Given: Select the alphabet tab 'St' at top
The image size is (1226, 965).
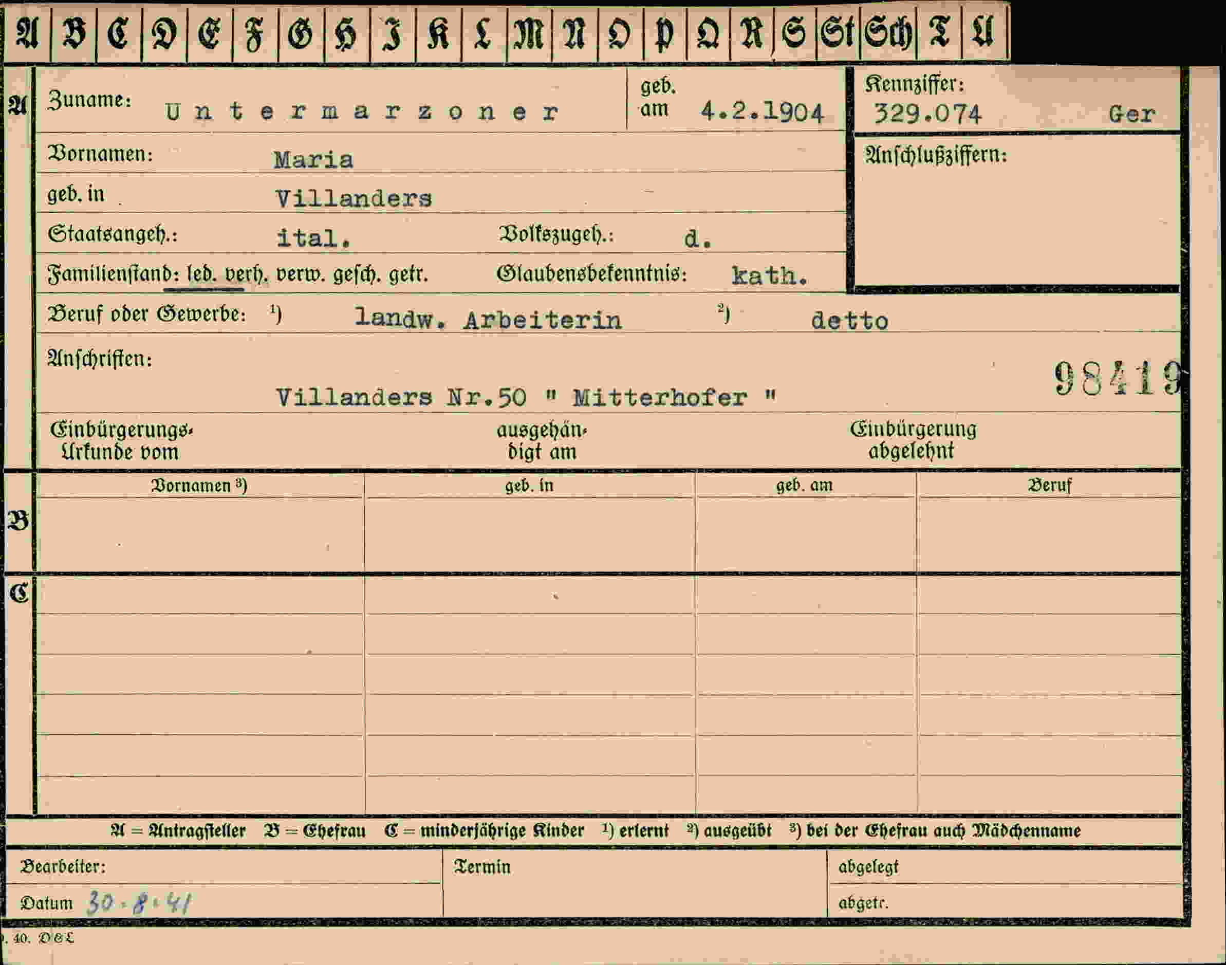Looking at the screenshot, I should click(838, 33).
